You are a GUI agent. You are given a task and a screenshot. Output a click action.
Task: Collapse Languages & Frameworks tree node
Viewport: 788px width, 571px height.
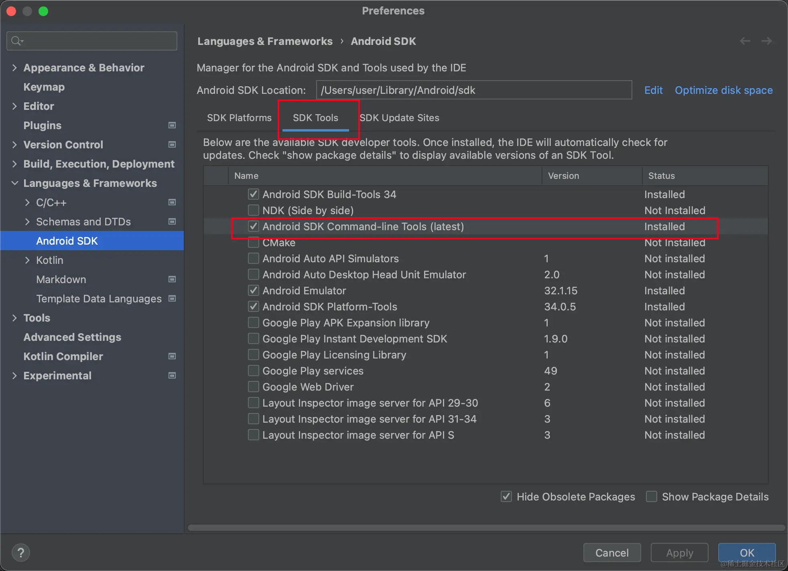14,183
